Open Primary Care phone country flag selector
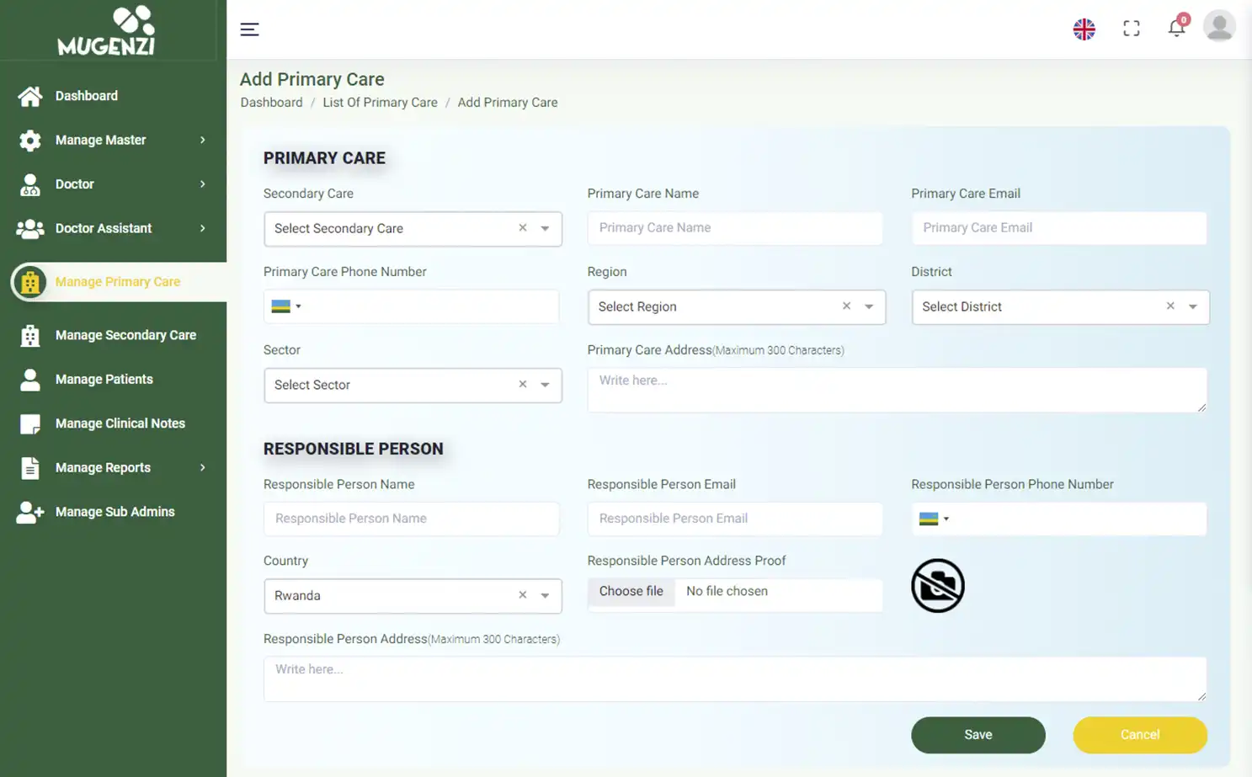This screenshot has width=1252, height=777. (x=285, y=306)
